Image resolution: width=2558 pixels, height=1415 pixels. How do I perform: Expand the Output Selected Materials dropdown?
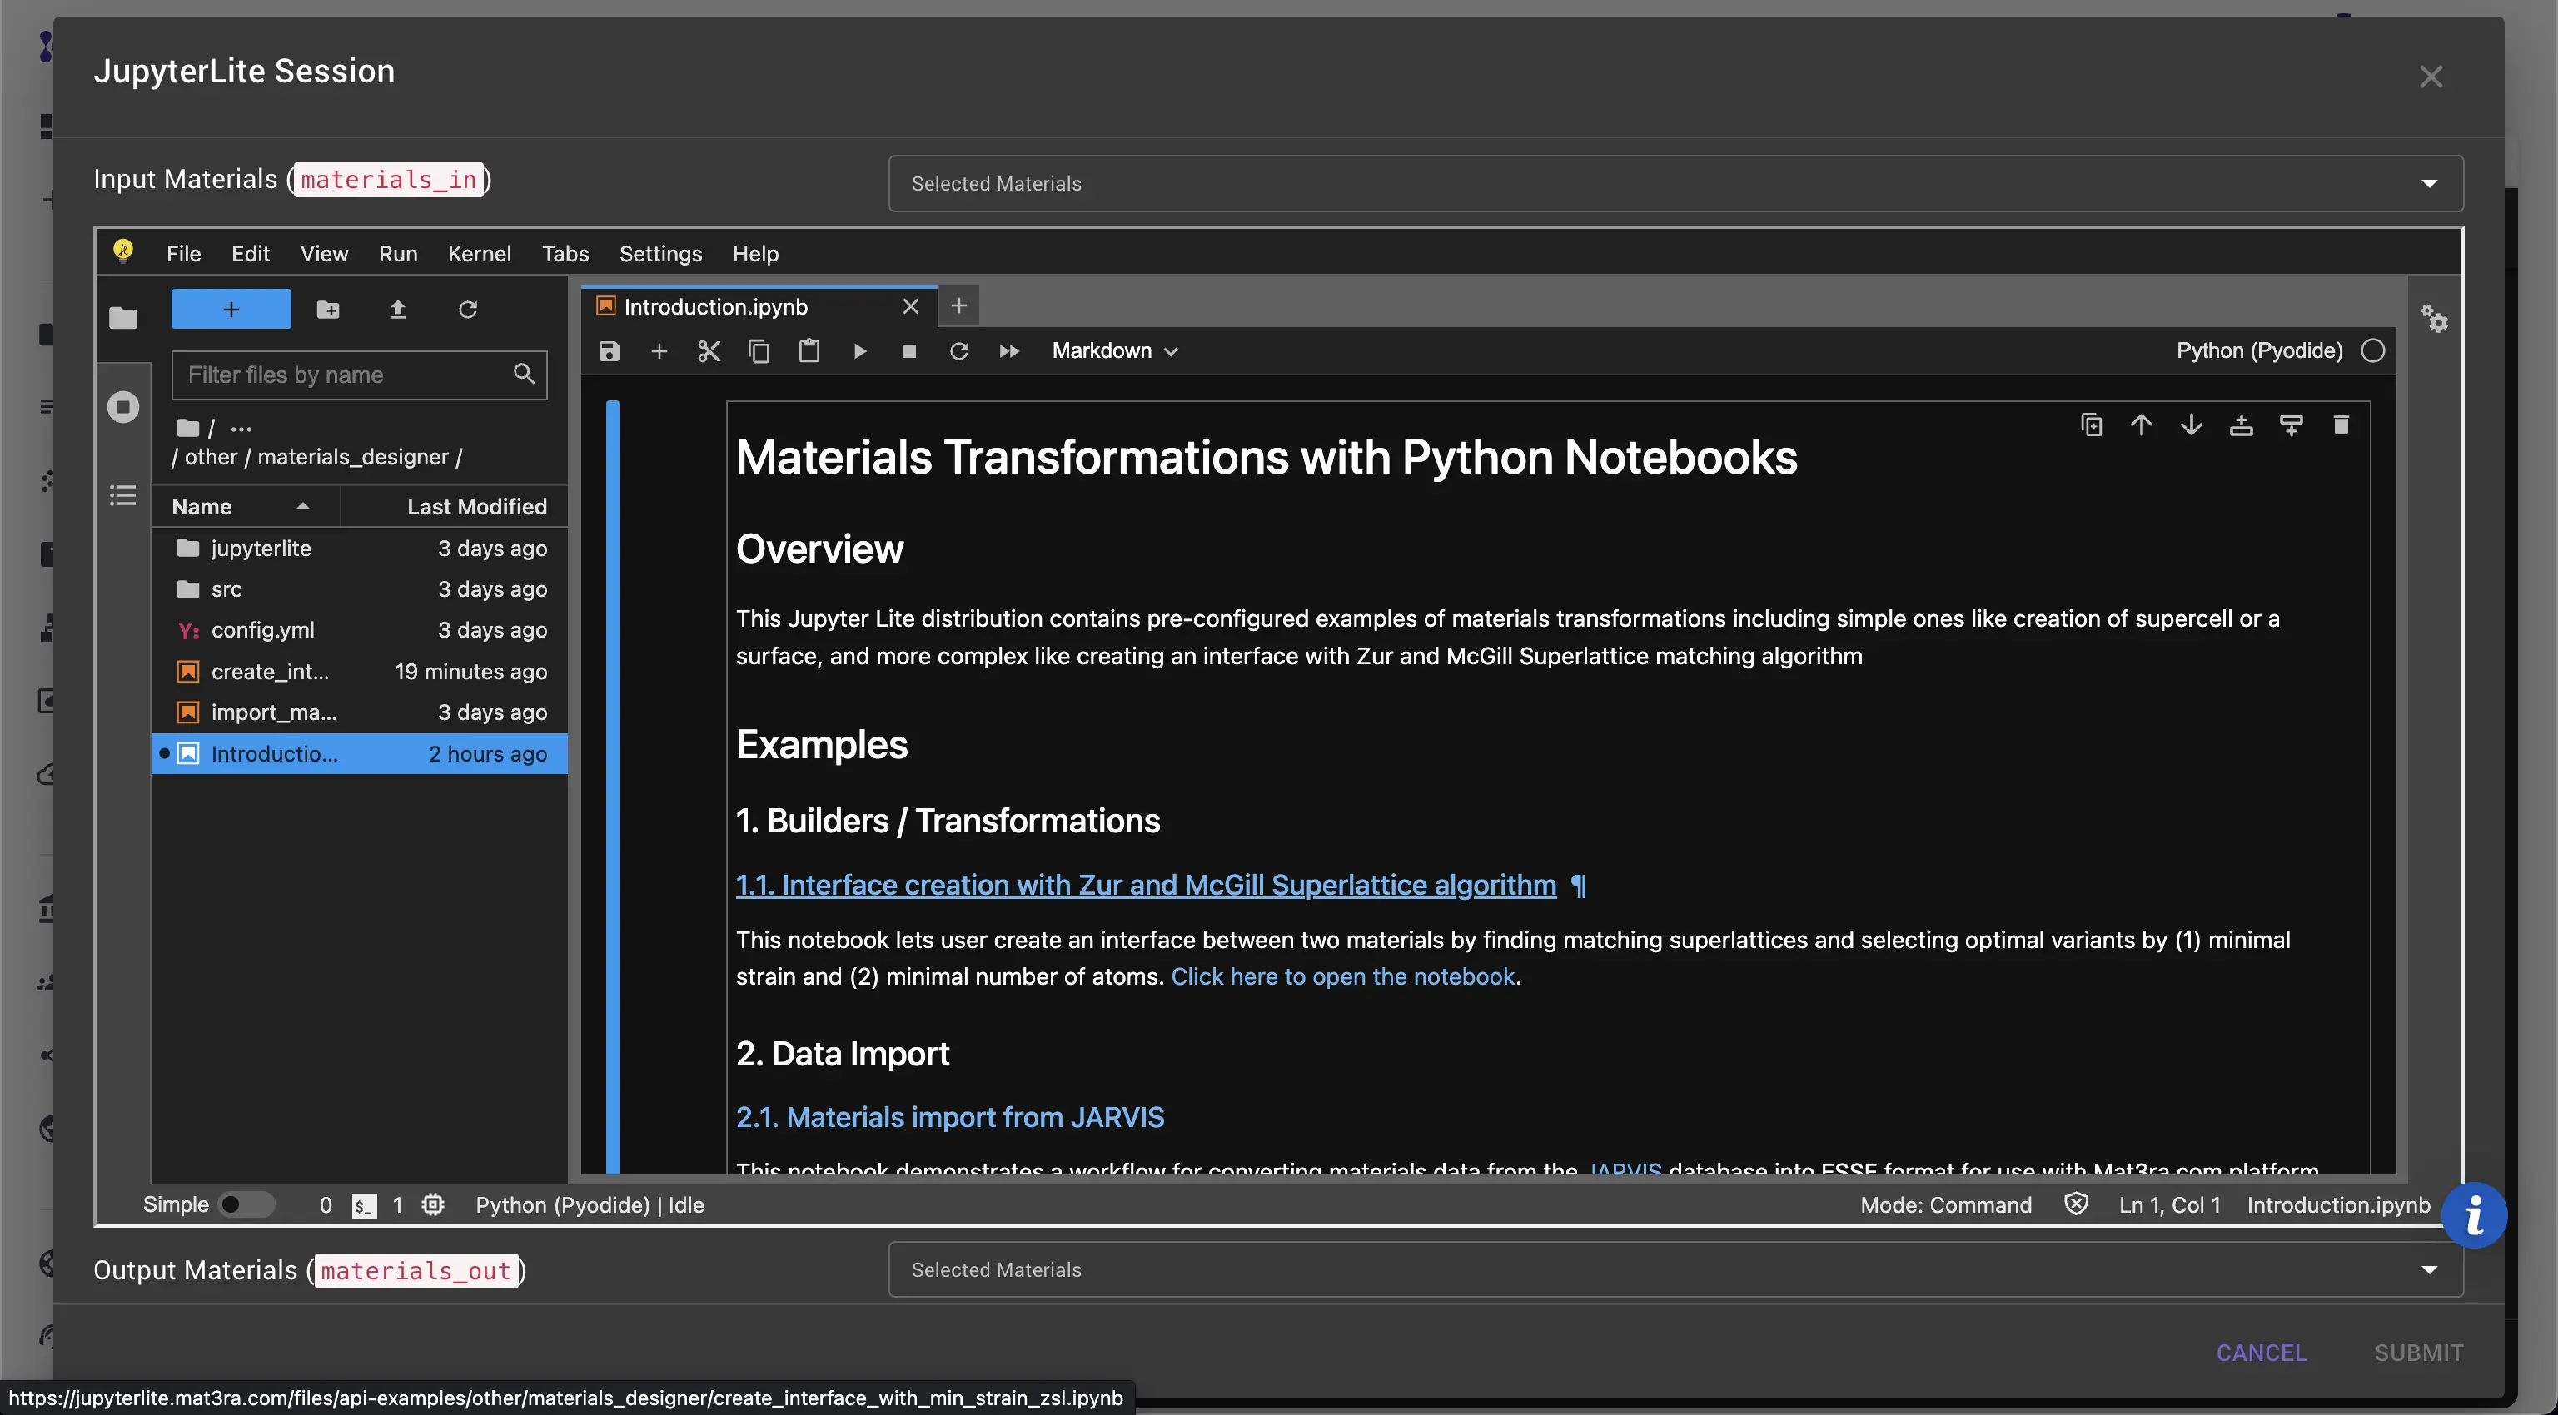click(2430, 1269)
